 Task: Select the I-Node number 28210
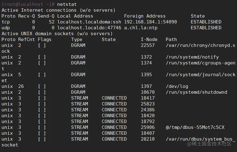148,139
